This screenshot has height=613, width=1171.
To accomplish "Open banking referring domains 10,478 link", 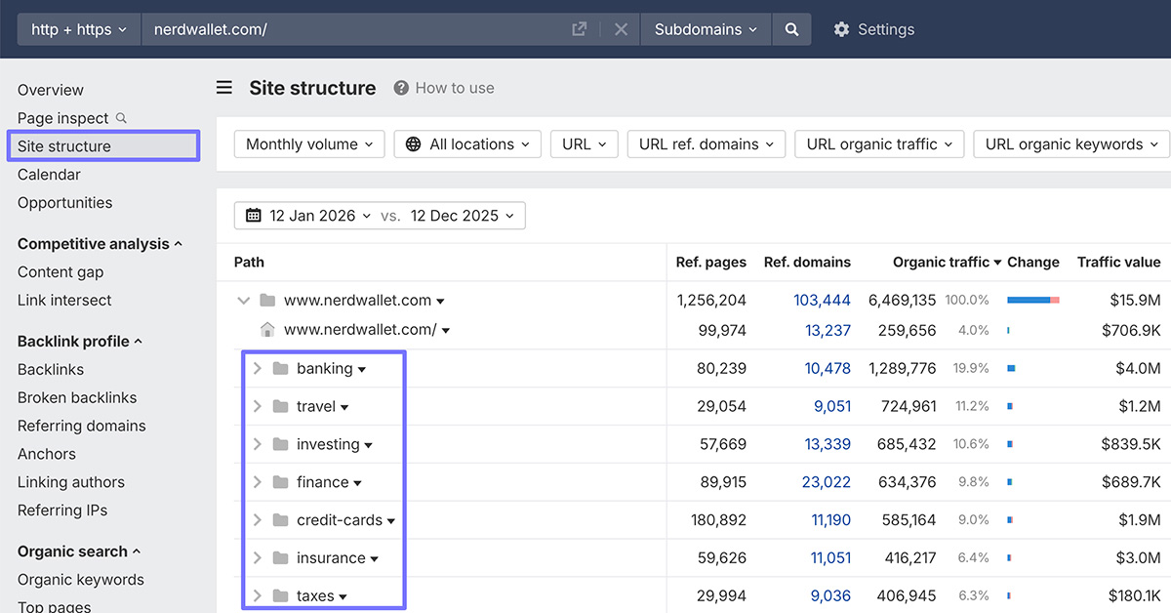I will click(x=828, y=369).
